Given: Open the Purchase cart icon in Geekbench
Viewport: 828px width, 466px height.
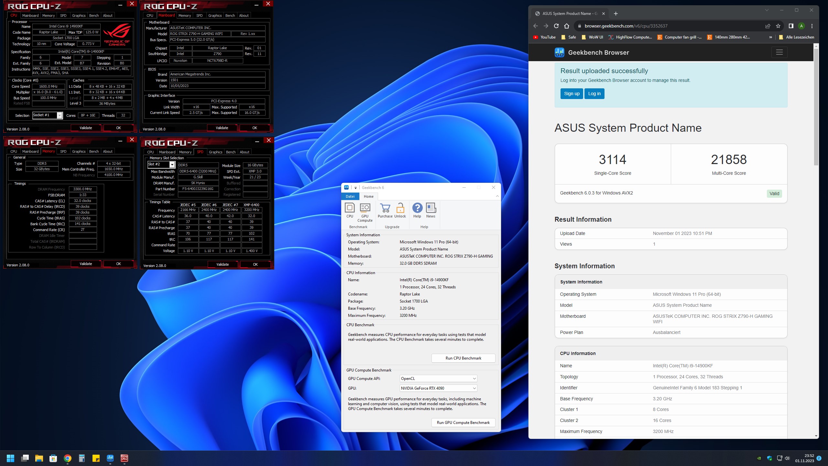Looking at the screenshot, I should pyautogui.click(x=385, y=210).
